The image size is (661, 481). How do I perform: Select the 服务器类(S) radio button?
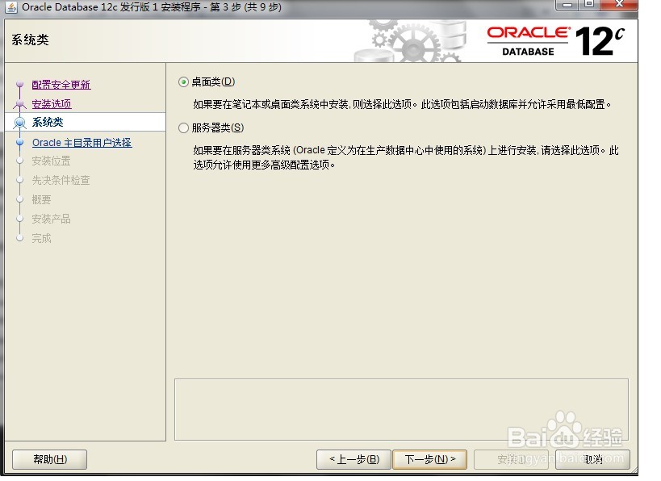point(183,128)
